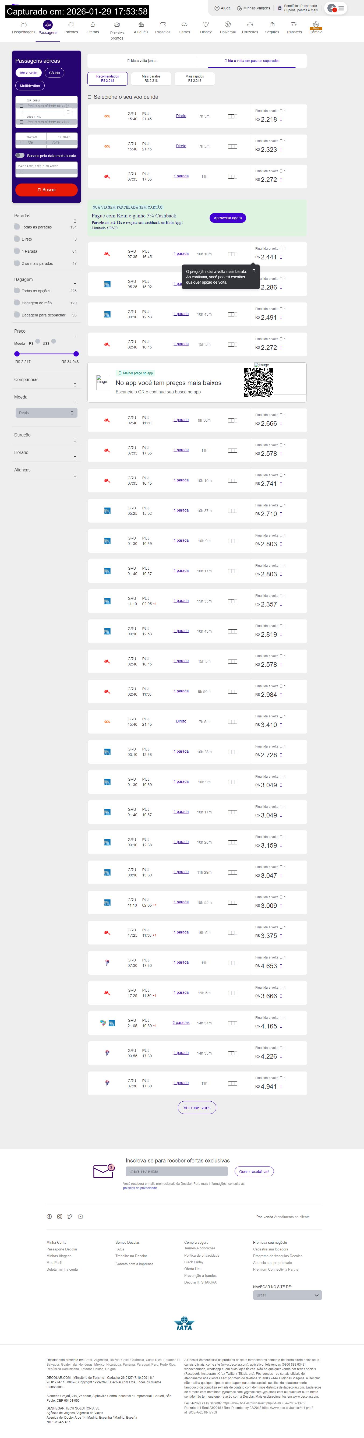This screenshot has height=1438, width=364.
Task: Click the Carros car icon
Action: [184, 24]
